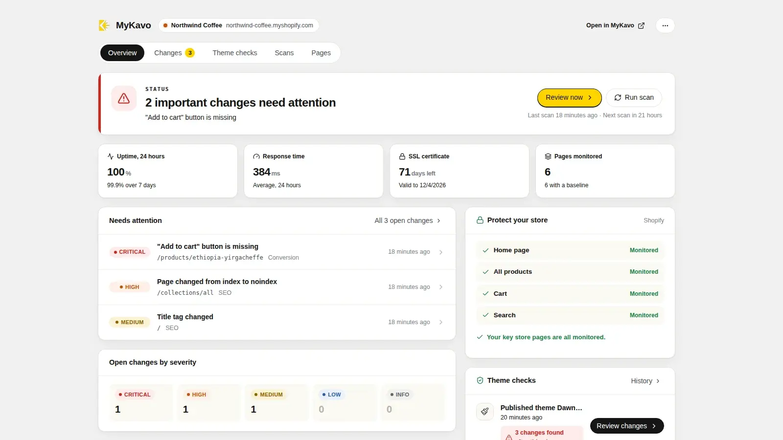Click the INFO severity count card
Image resolution: width=783 pixels, height=440 pixels.
coord(414,402)
